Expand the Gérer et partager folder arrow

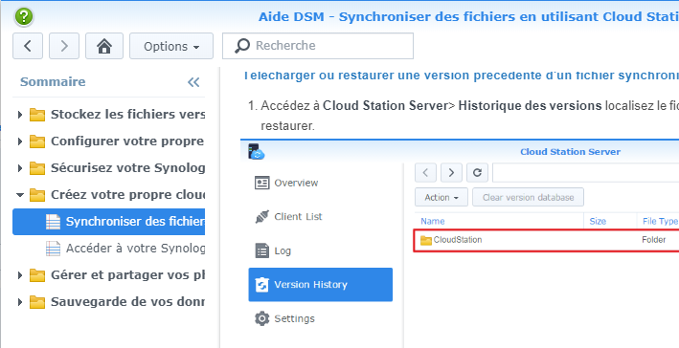[20, 275]
